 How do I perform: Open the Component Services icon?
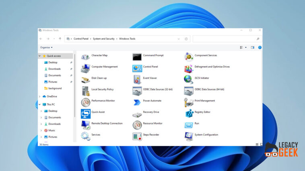(188, 57)
